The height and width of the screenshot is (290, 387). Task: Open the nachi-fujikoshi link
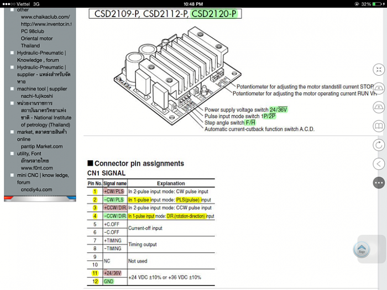click(x=37, y=96)
